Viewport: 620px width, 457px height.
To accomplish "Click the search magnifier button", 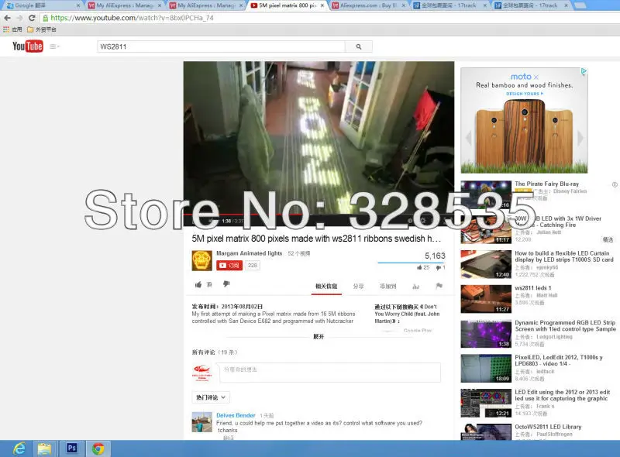I will (x=359, y=46).
